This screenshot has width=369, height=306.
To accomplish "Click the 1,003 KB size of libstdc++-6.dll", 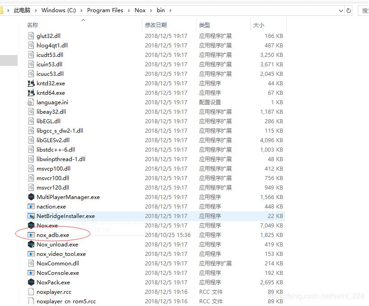I will point(271,149).
